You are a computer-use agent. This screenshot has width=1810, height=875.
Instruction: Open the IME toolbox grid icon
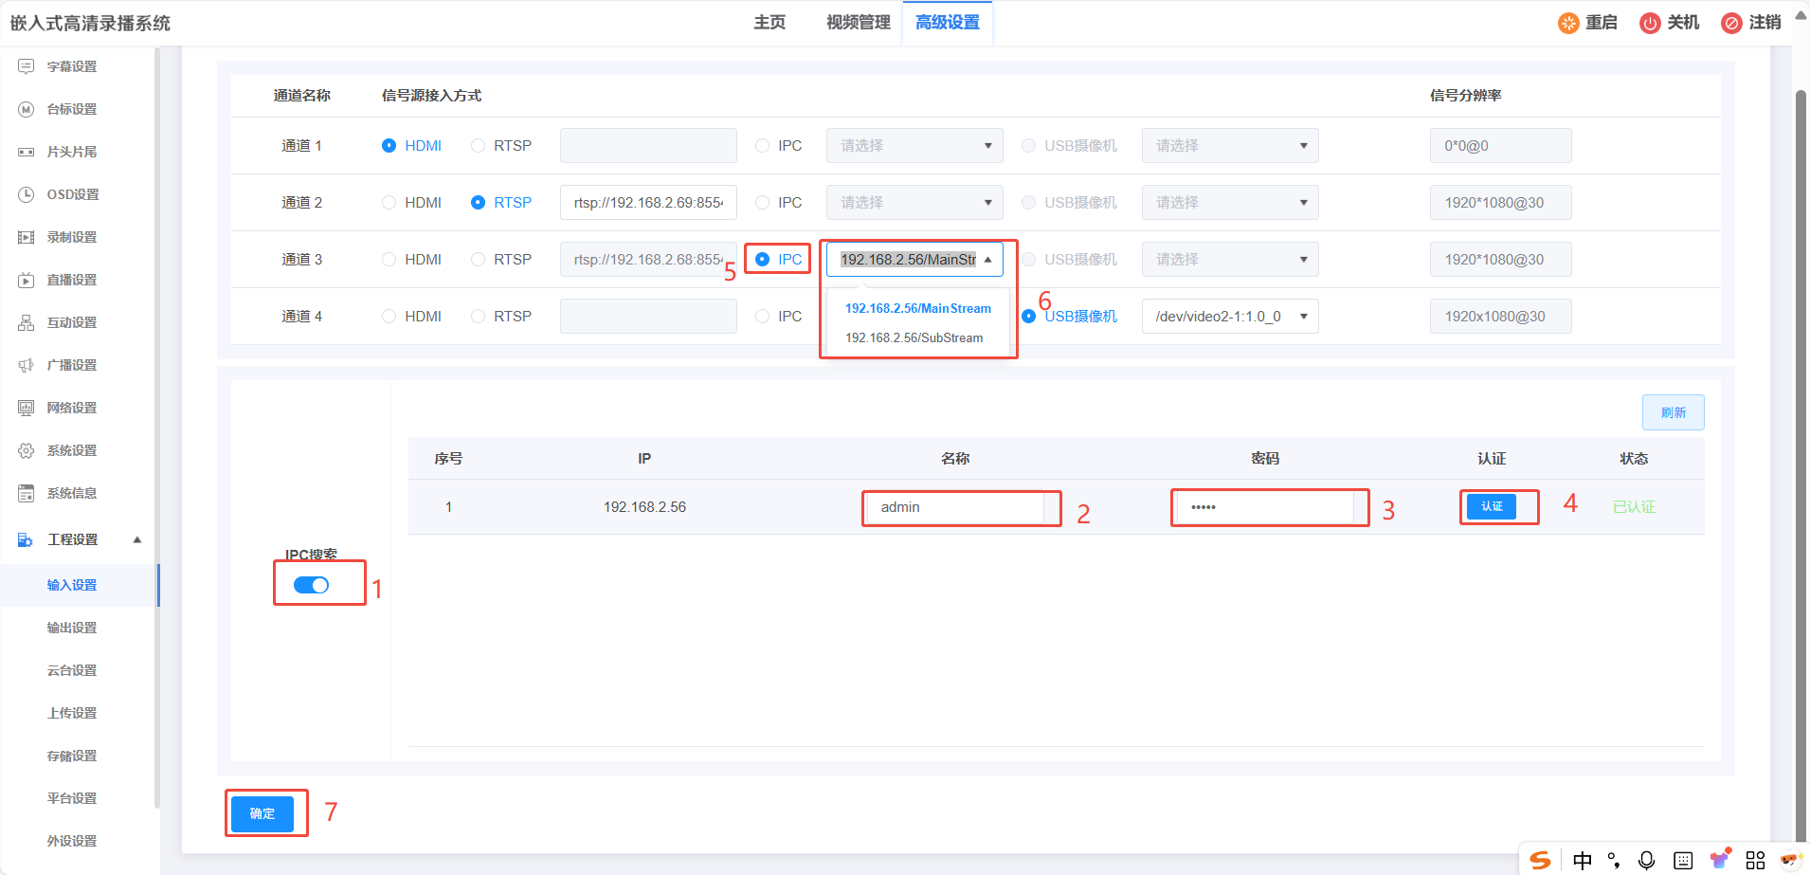click(1755, 860)
